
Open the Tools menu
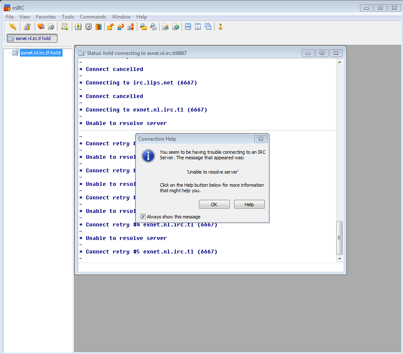[68, 17]
